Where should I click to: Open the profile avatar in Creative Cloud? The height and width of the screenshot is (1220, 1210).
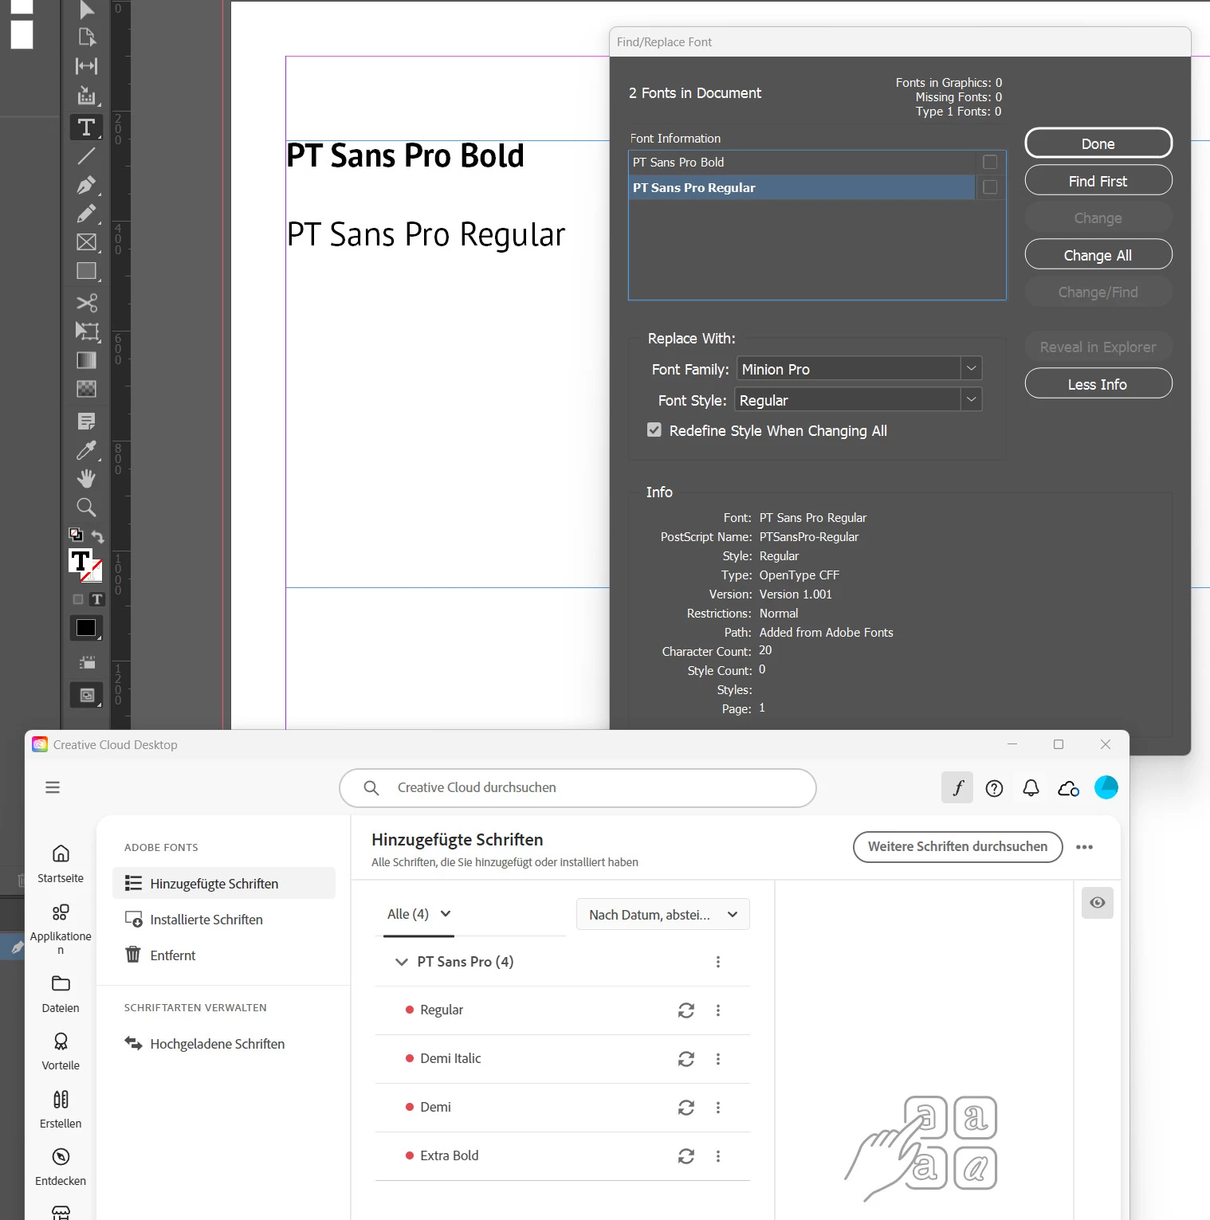(1106, 787)
